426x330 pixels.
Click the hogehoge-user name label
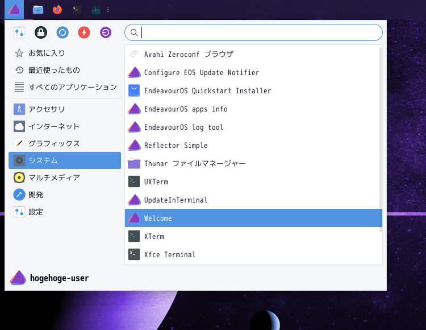point(59,278)
